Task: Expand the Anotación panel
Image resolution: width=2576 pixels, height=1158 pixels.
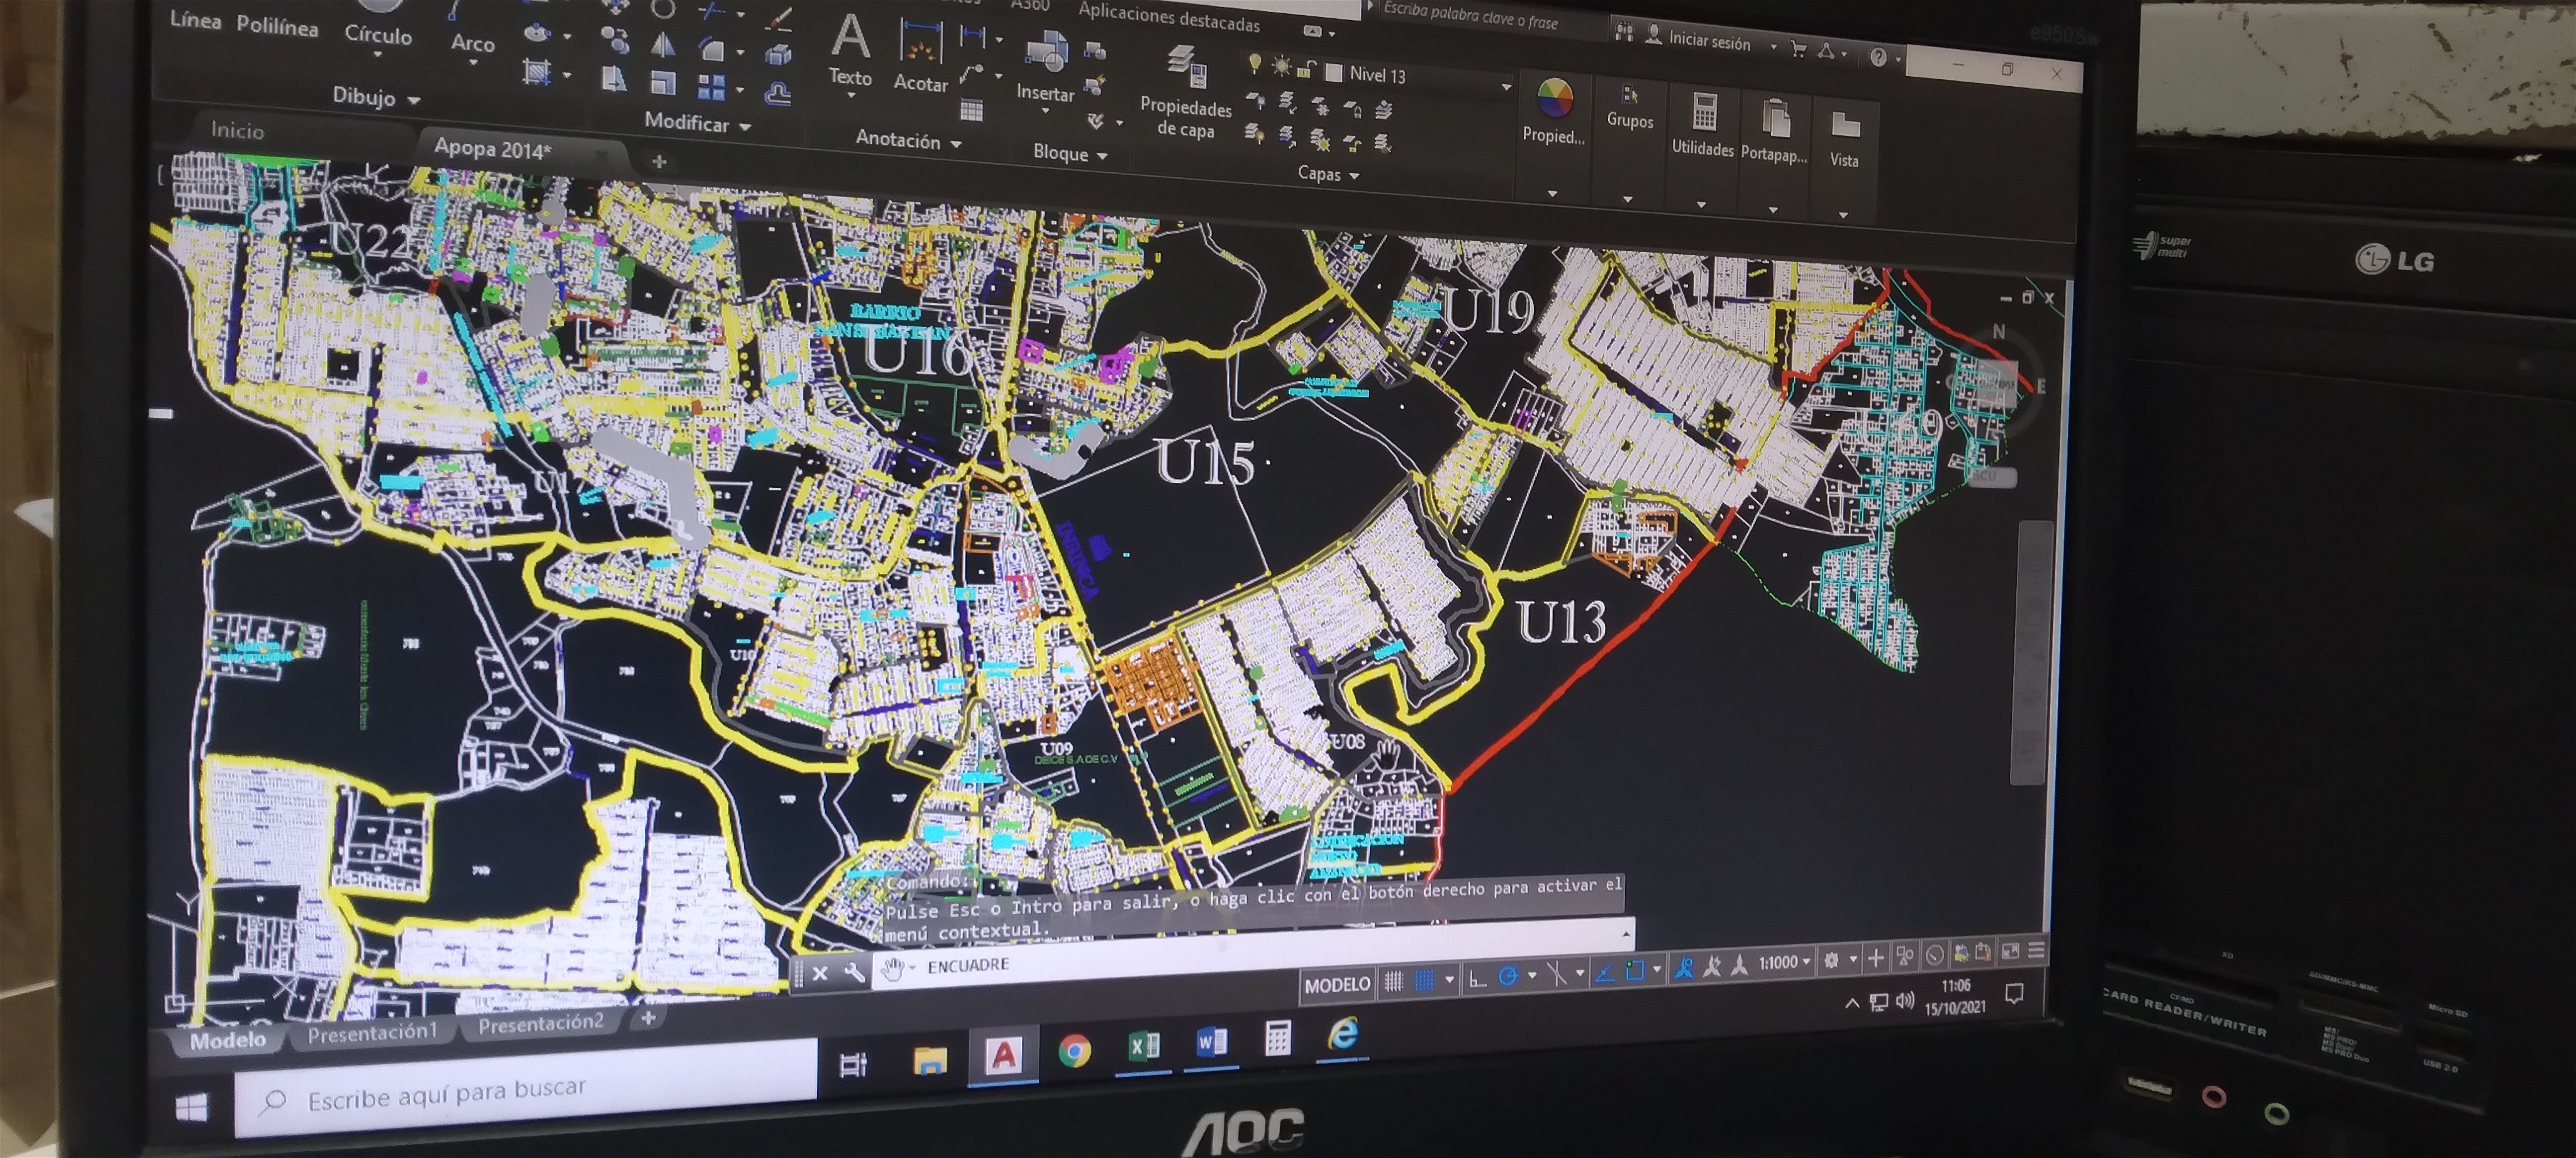Action: (x=908, y=141)
